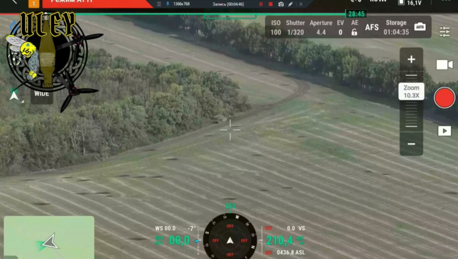The width and height of the screenshot is (458, 259).
Task: Open the ISO 100 setting
Action: [276, 28]
